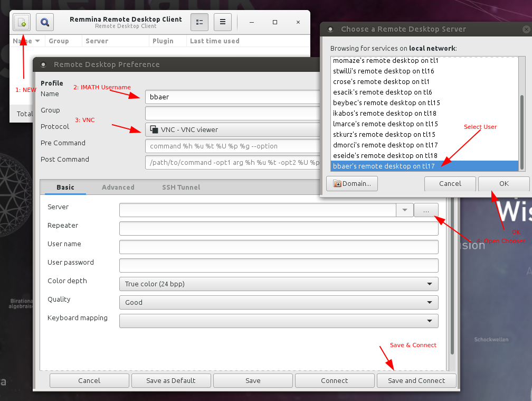Click the Save as Default button
Image resolution: width=532 pixels, height=401 pixels.
pyautogui.click(x=171, y=380)
